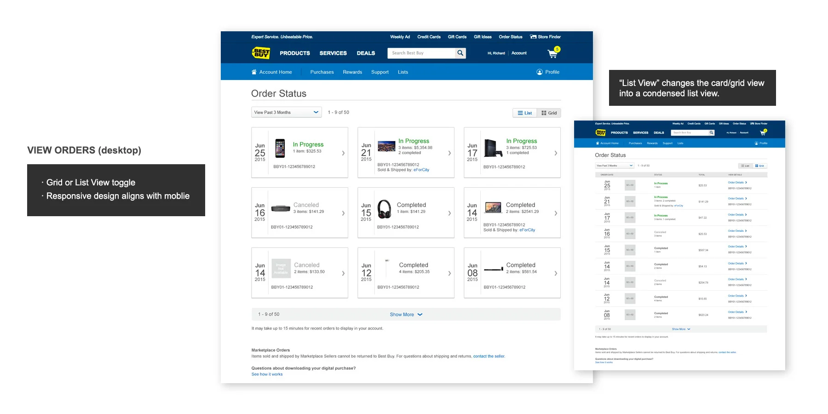The image size is (828, 414).
Task: Click the game console thumbnail on Jun 17 card
Action: point(493,148)
